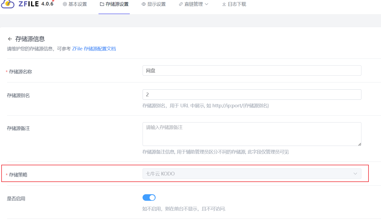Click the eye icon for 显示设置

[144, 4]
